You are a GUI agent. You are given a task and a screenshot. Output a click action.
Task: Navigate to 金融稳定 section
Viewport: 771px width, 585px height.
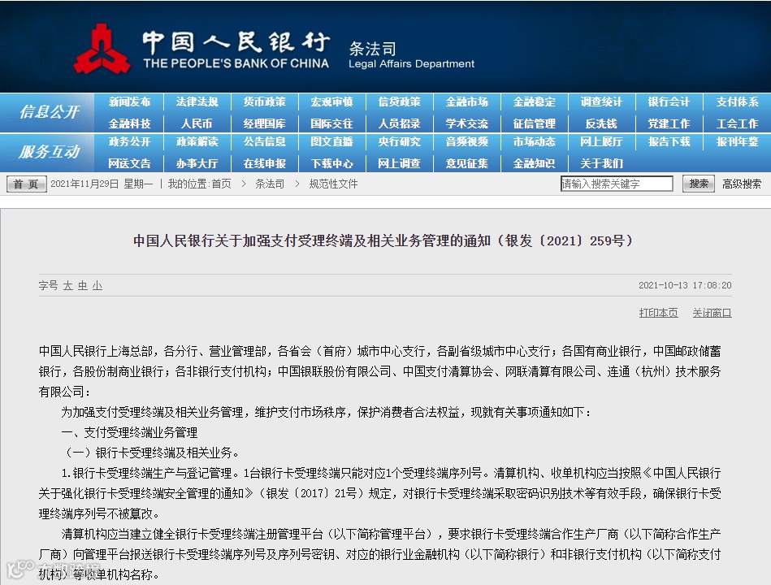point(534,102)
